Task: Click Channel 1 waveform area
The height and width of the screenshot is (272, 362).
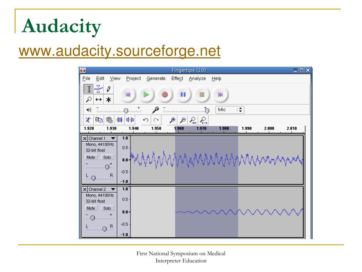Action: click(x=217, y=160)
